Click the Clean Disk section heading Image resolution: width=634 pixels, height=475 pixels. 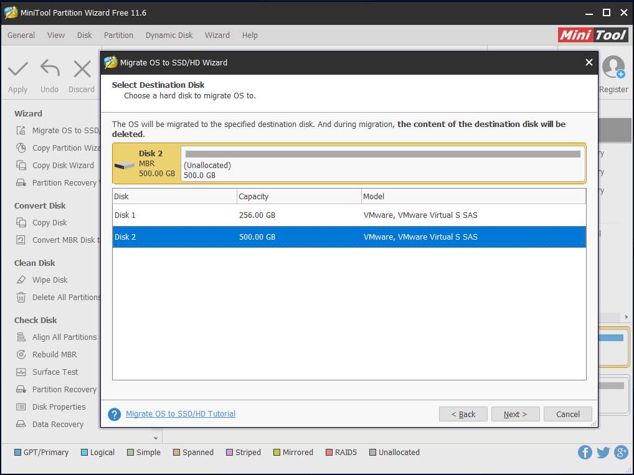(34, 263)
